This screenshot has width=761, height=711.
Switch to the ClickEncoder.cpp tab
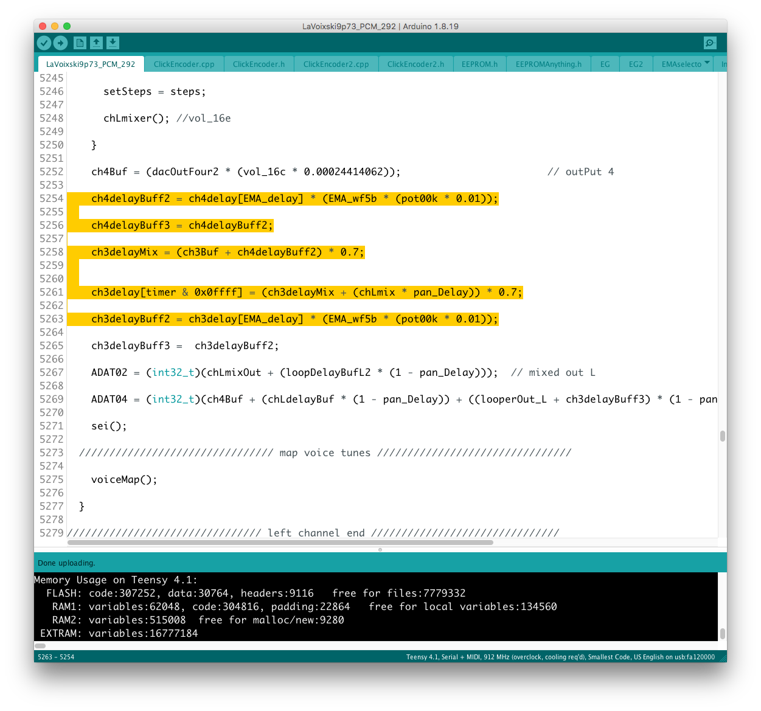point(184,64)
